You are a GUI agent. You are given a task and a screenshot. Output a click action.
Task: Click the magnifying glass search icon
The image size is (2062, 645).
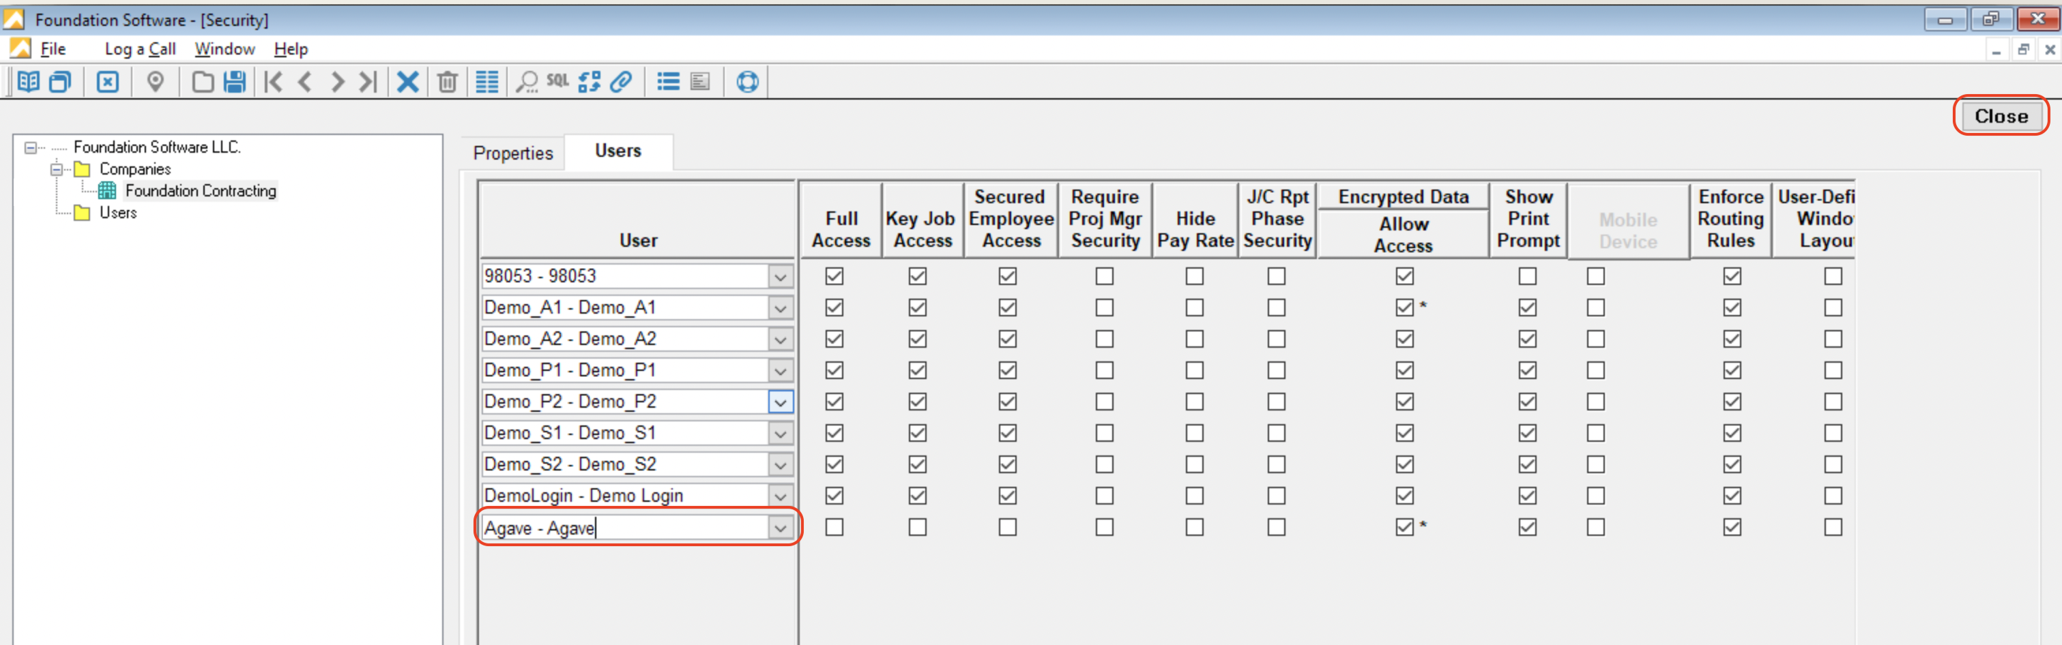click(x=526, y=82)
